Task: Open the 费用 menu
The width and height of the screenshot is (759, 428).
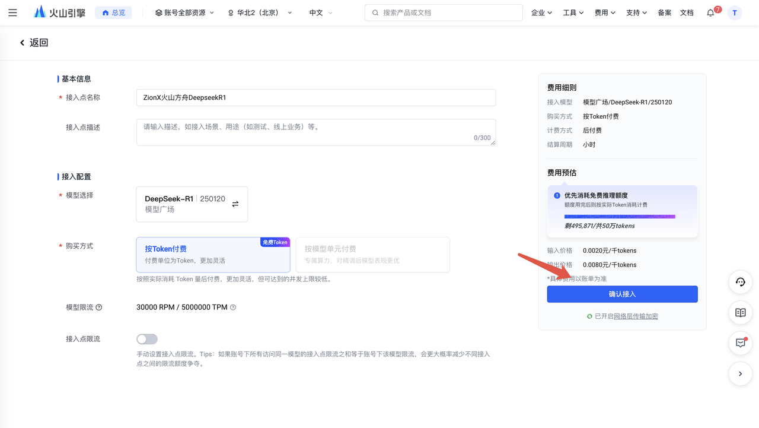Action: tap(605, 12)
